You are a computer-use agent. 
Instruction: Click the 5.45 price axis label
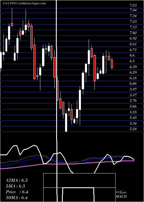(x=133, y=118)
